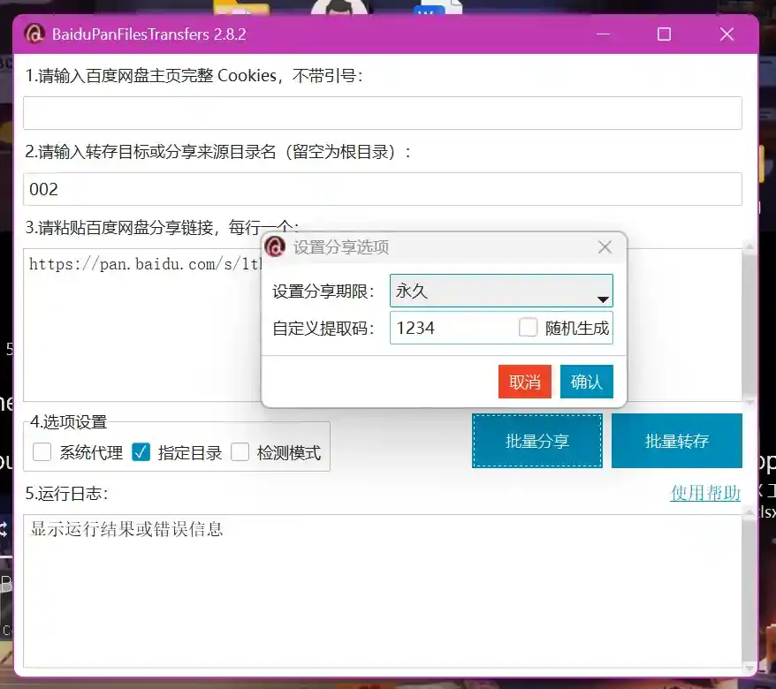The height and width of the screenshot is (689, 776).
Task: Click the 取消 button
Action: coord(525,382)
